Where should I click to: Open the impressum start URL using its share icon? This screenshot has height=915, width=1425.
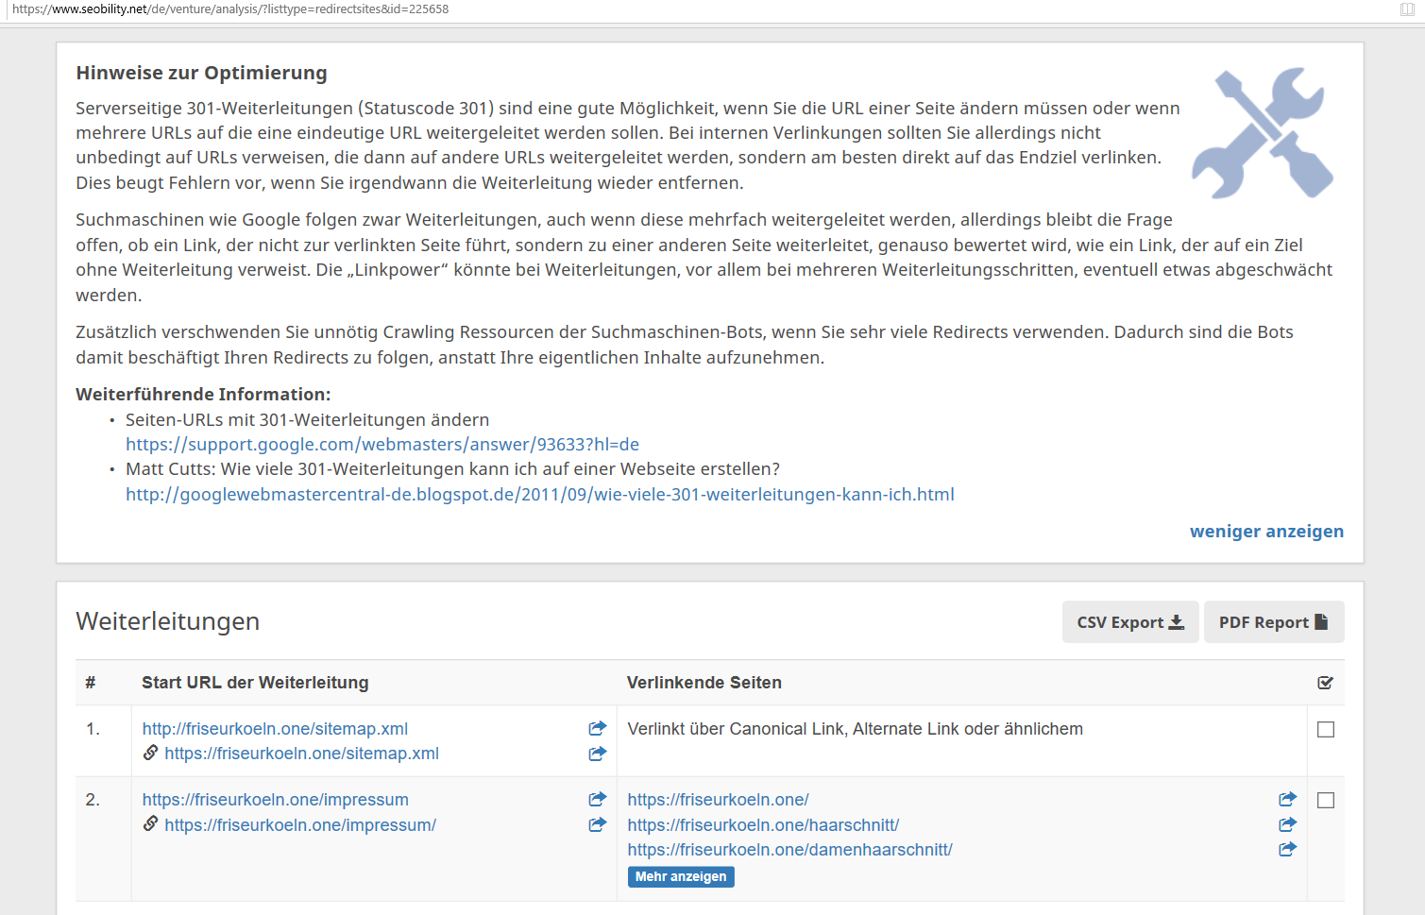pyautogui.click(x=597, y=799)
